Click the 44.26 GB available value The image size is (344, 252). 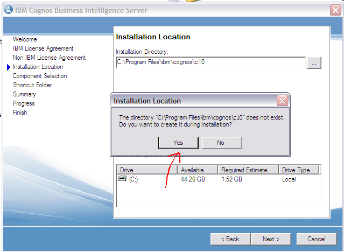(x=193, y=179)
